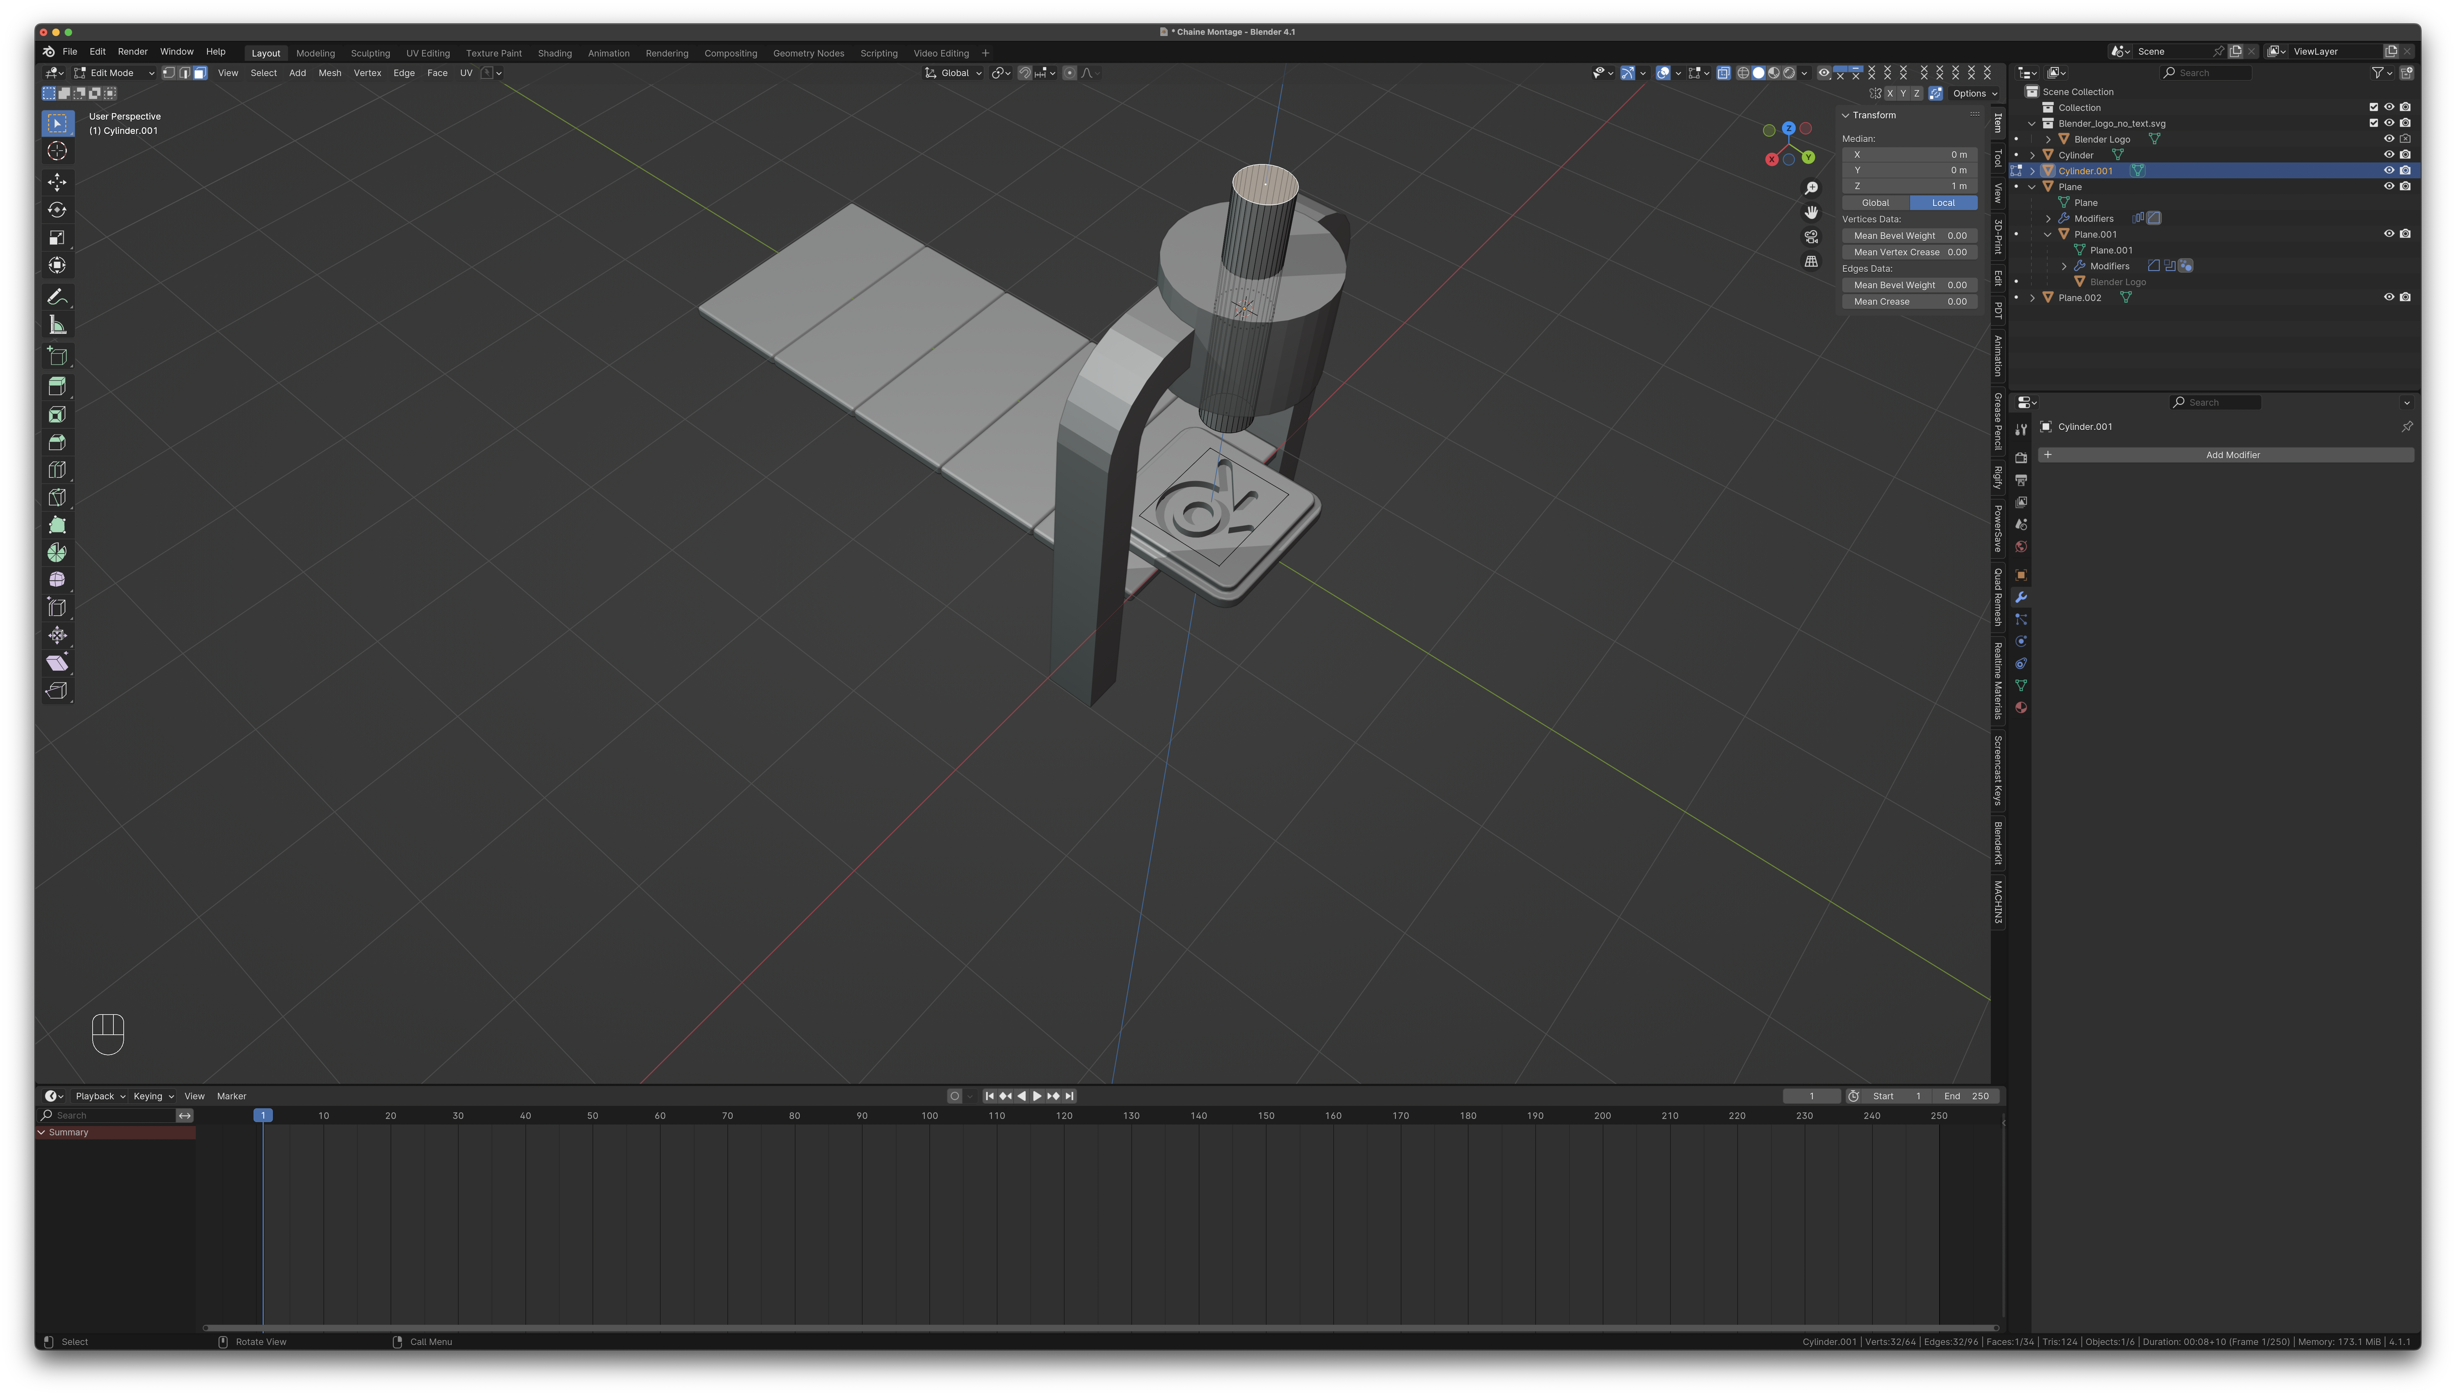Screen dimensions: 2456x1396
Task: Select the Spin tool
Action: coord(57,552)
